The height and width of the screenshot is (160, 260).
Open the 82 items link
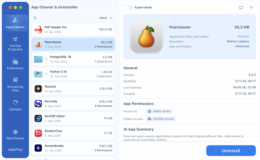tap(243, 36)
